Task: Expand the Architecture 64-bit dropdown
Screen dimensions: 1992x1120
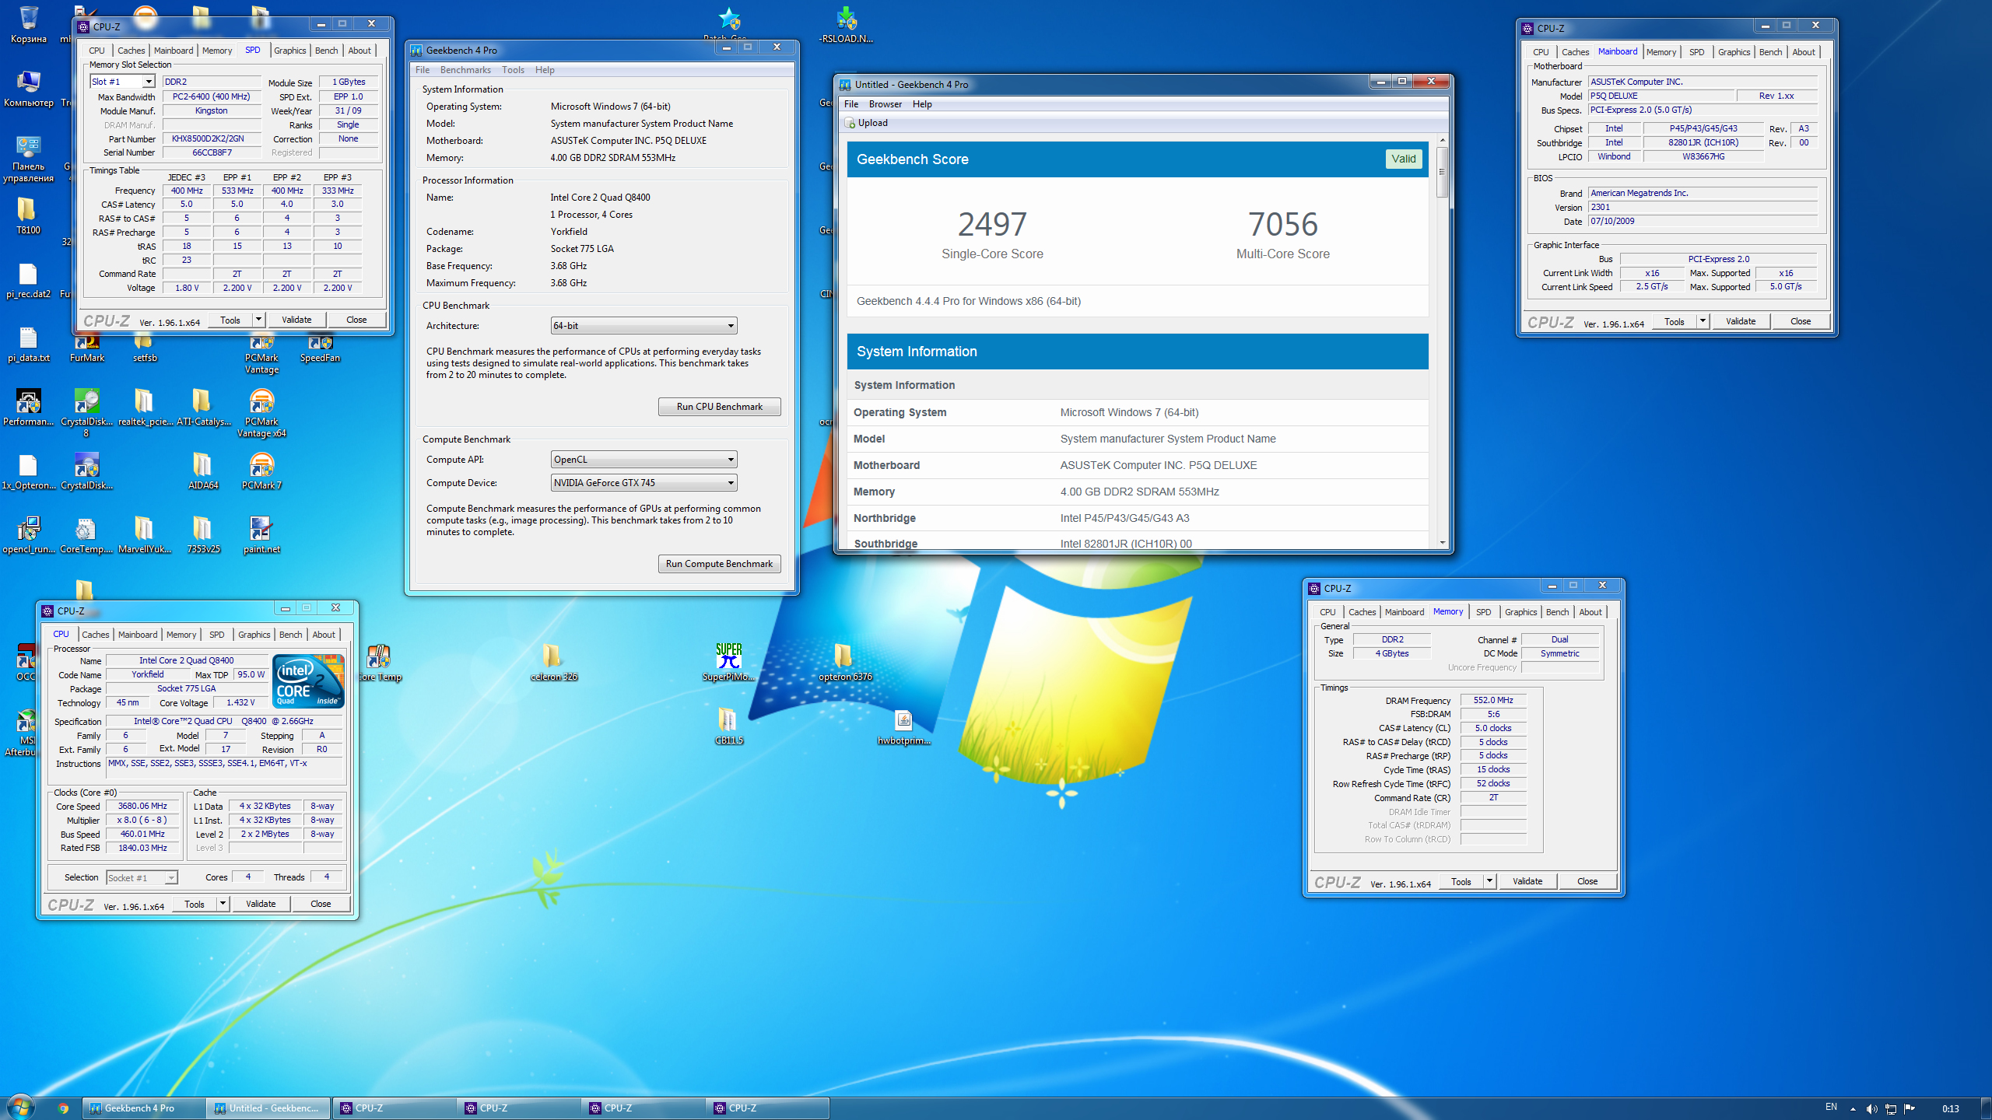Action: click(644, 326)
